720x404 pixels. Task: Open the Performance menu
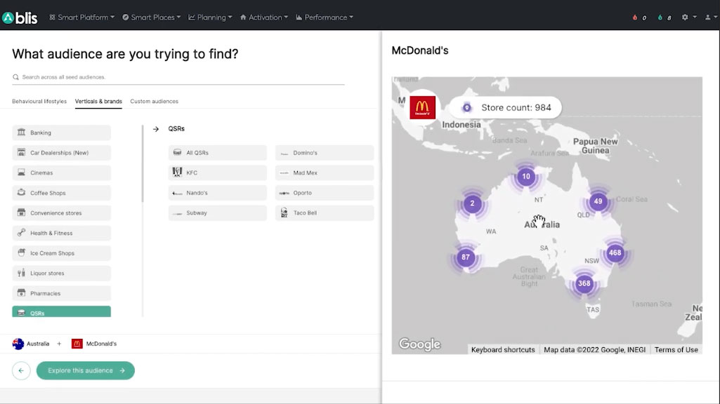(325, 18)
